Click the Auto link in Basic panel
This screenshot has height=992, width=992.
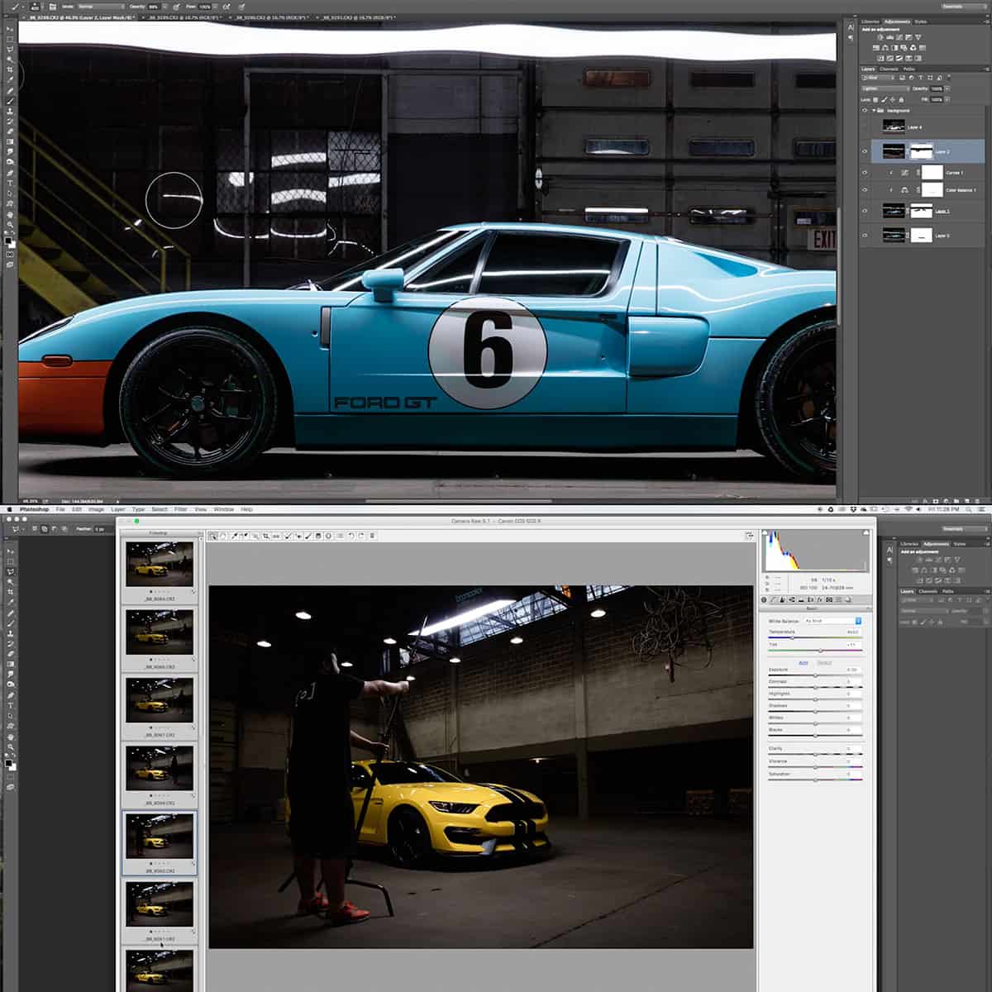[x=804, y=663]
